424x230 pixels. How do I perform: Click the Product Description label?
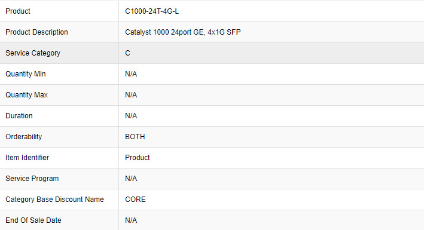click(36, 32)
